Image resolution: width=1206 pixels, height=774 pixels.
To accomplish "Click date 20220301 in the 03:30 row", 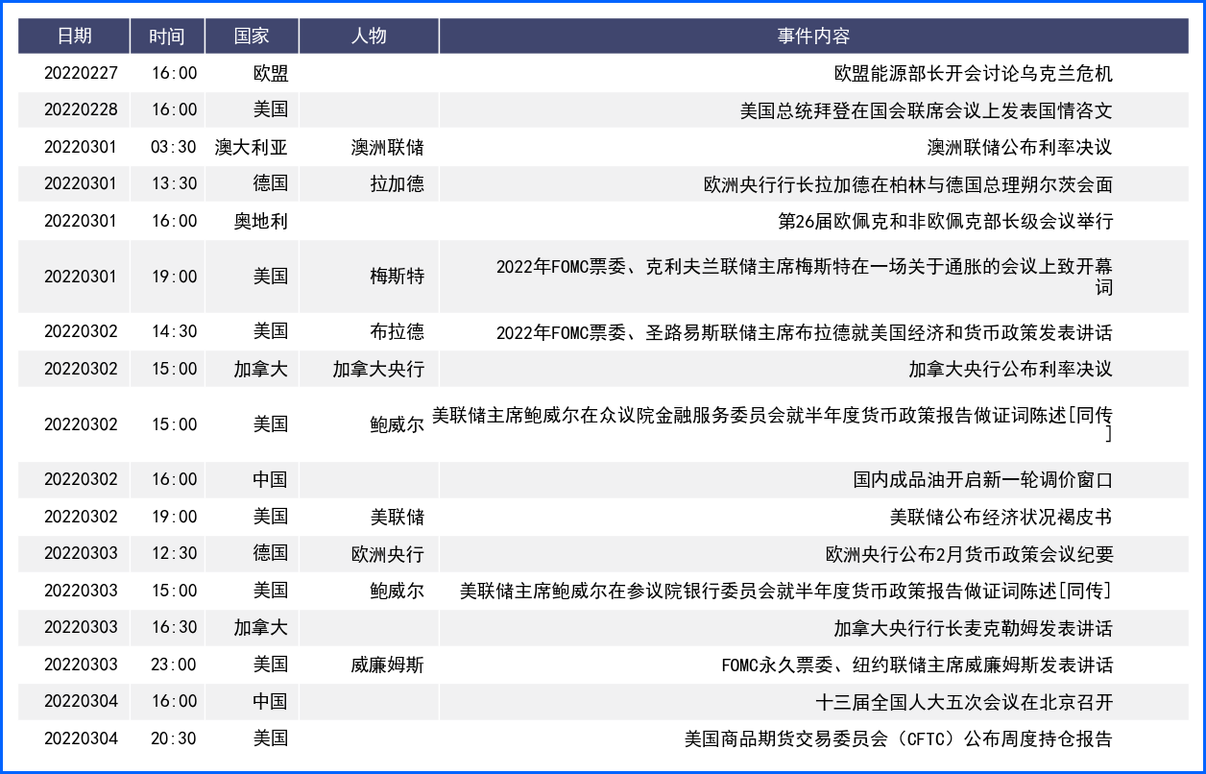I will point(81,147).
